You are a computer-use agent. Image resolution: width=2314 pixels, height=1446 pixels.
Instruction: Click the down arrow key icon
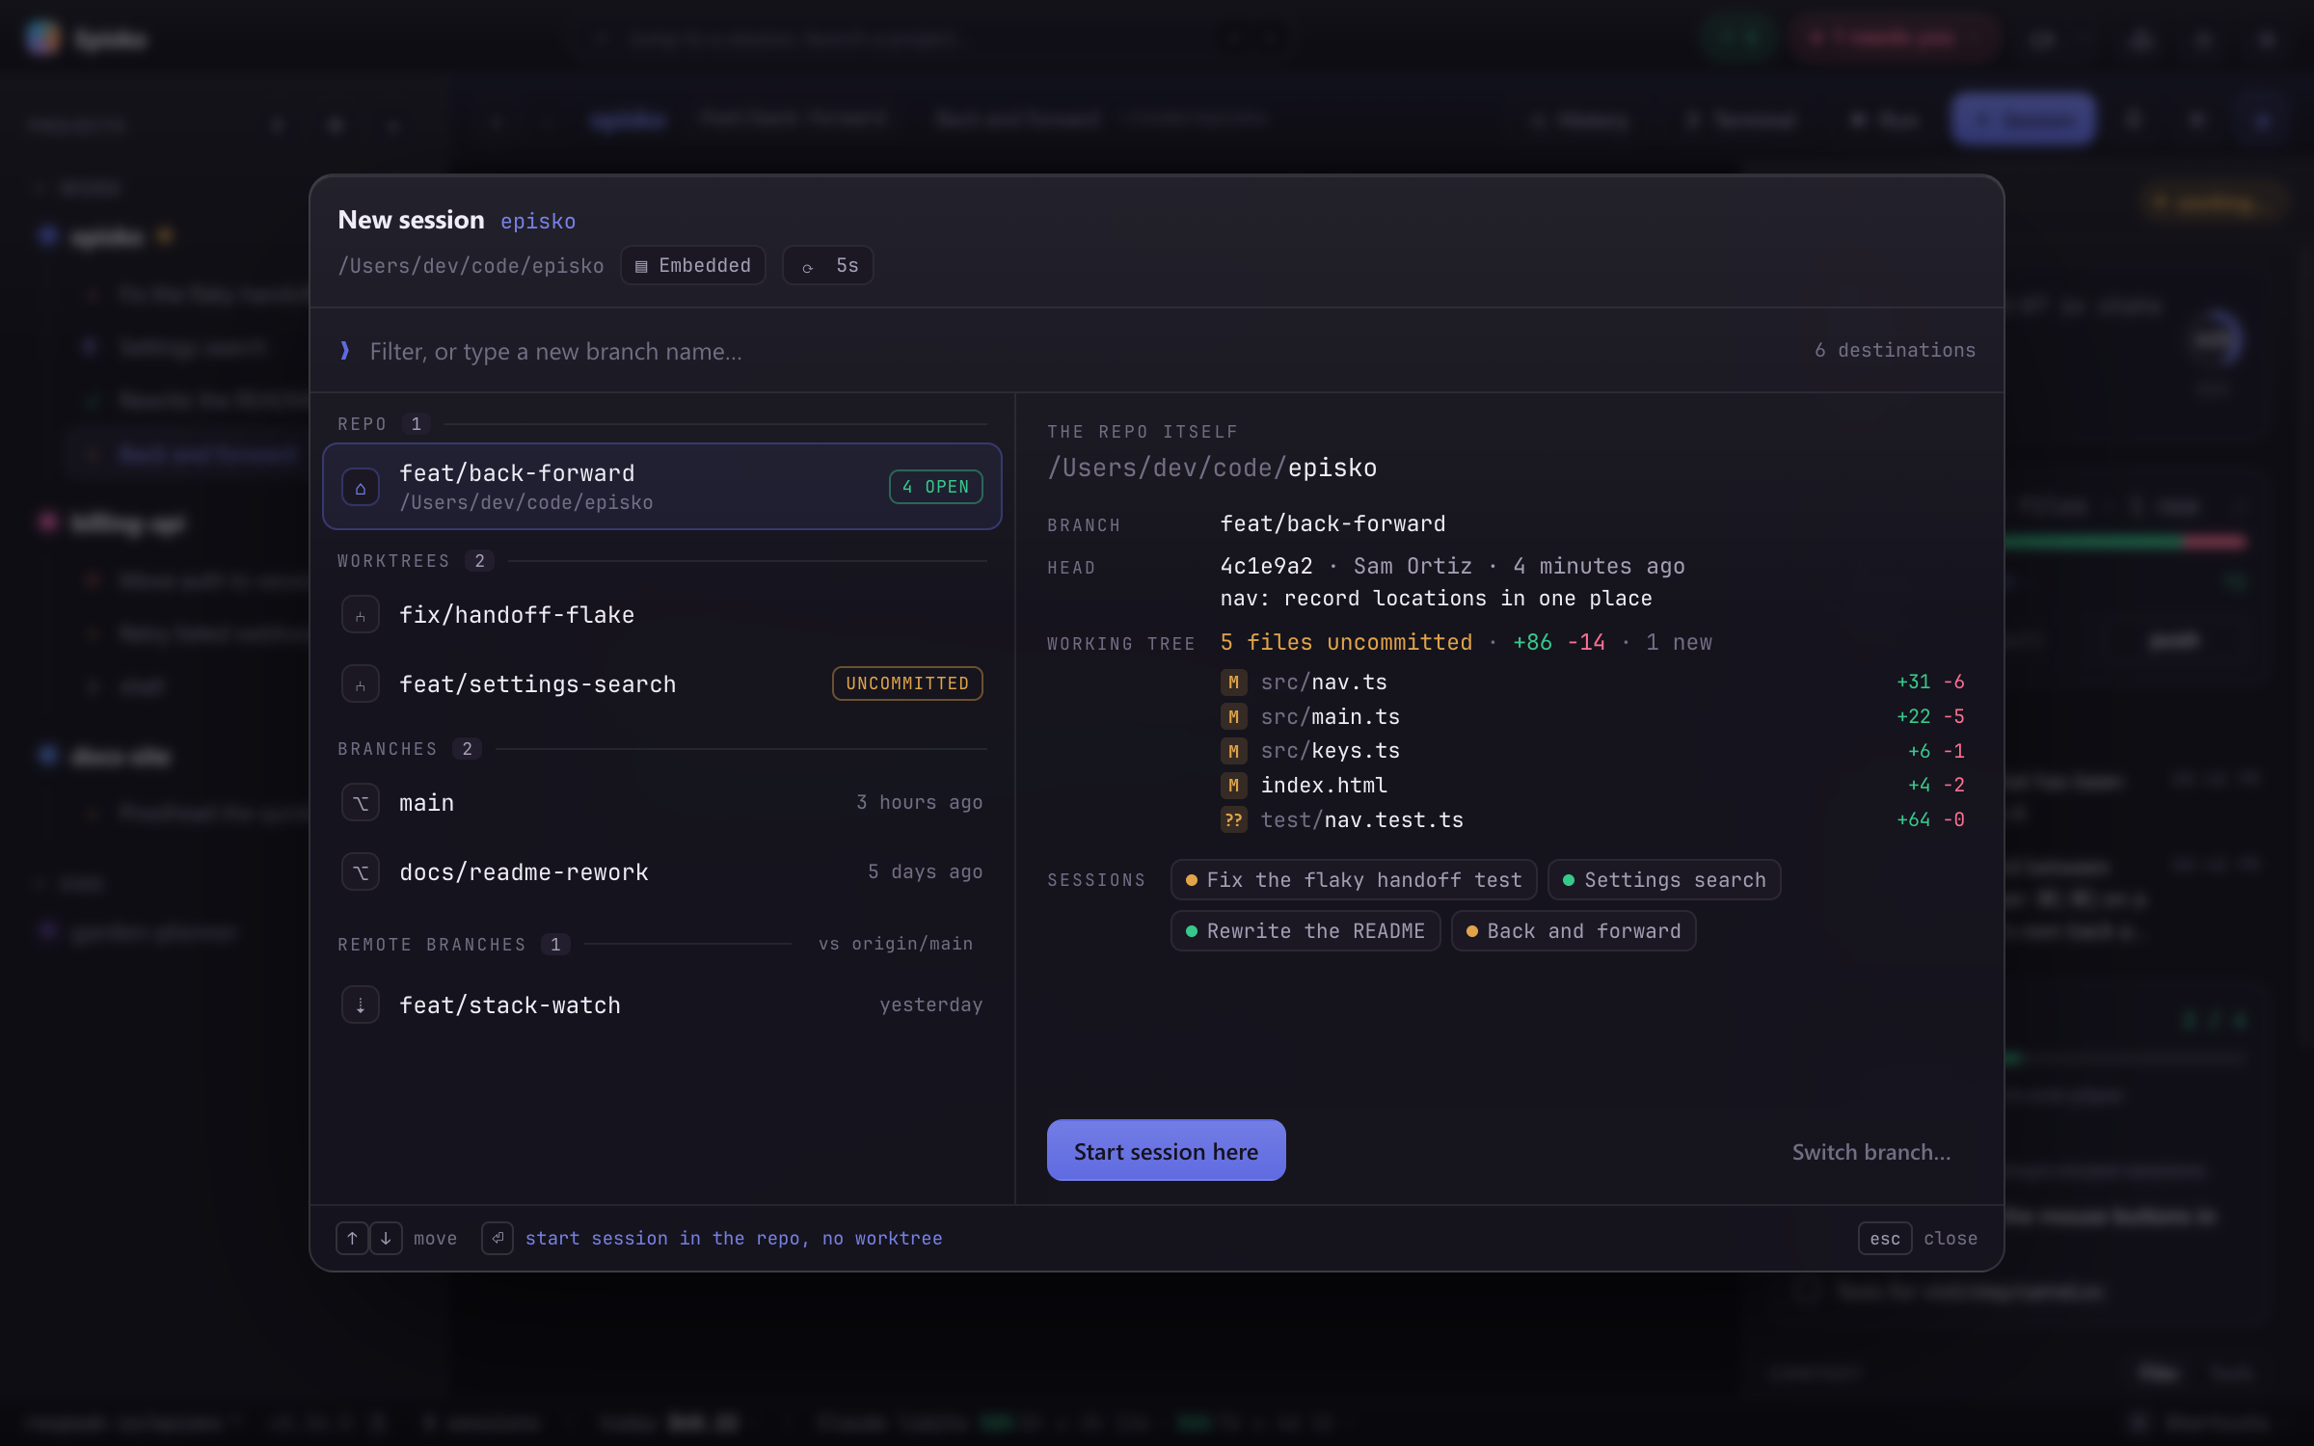coord(386,1239)
